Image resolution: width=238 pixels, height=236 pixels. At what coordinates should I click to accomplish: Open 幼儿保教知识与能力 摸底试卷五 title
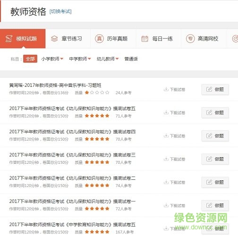pyautogui.click(x=72, y=109)
